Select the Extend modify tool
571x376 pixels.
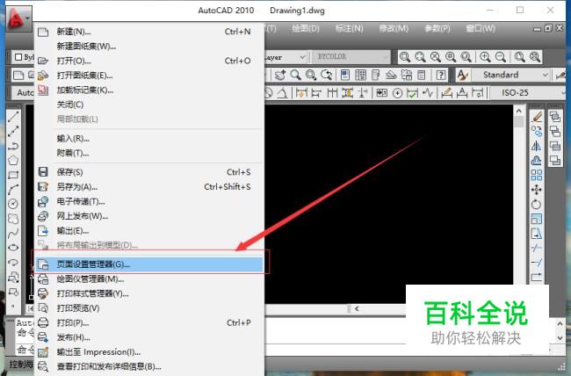[x=537, y=263]
